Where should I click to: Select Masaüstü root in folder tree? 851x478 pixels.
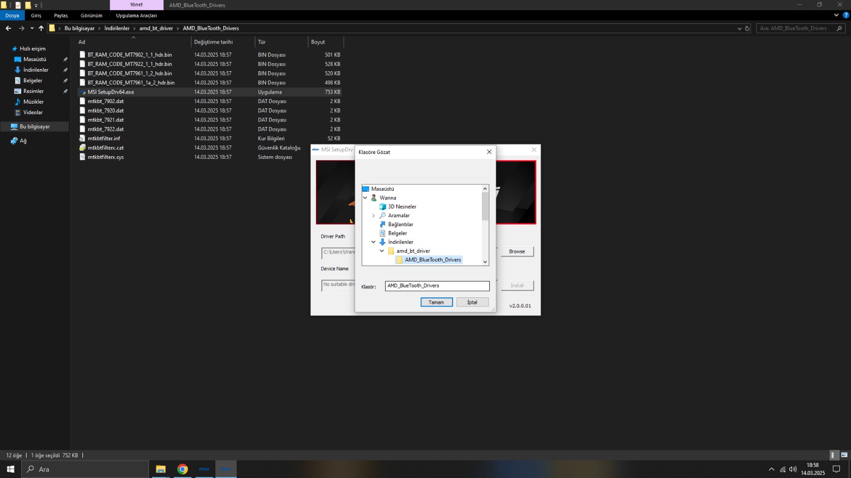pos(382,189)
